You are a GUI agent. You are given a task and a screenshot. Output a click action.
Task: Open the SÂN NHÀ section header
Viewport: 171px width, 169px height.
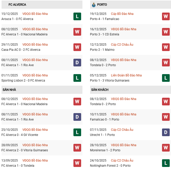(9, 90)
